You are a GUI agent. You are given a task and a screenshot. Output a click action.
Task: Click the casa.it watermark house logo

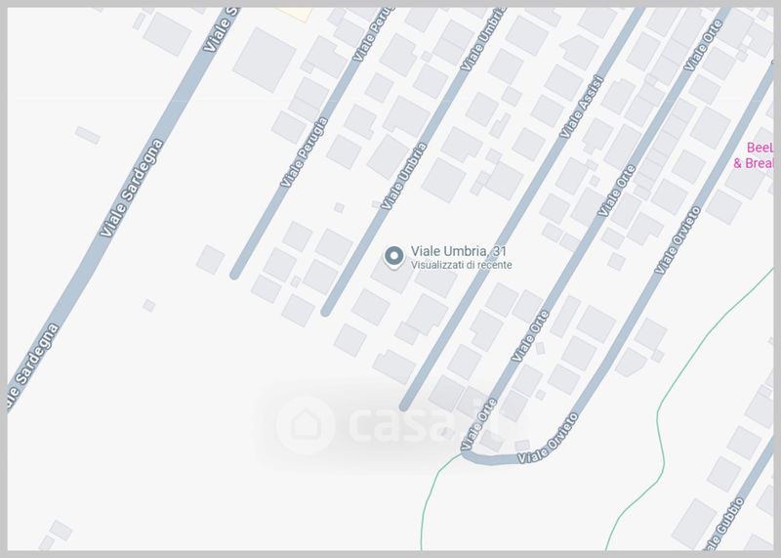point(305,425)
